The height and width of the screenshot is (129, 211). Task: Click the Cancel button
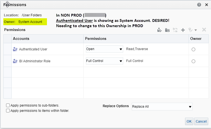201,121
